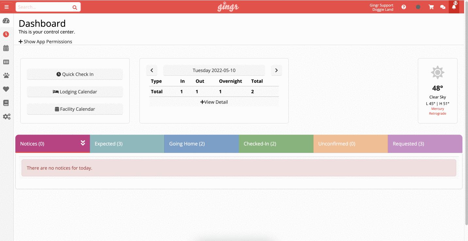Viewport: 468px width, 241px height.
Task: Click 'There are no notices for today.'
Action: 59,168
